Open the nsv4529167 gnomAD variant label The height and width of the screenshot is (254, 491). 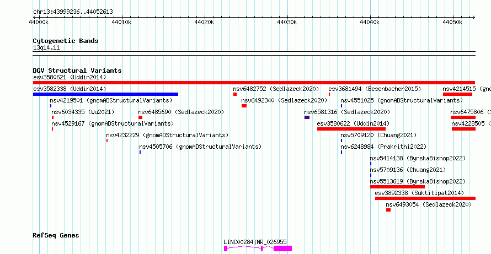pos(113,123)
